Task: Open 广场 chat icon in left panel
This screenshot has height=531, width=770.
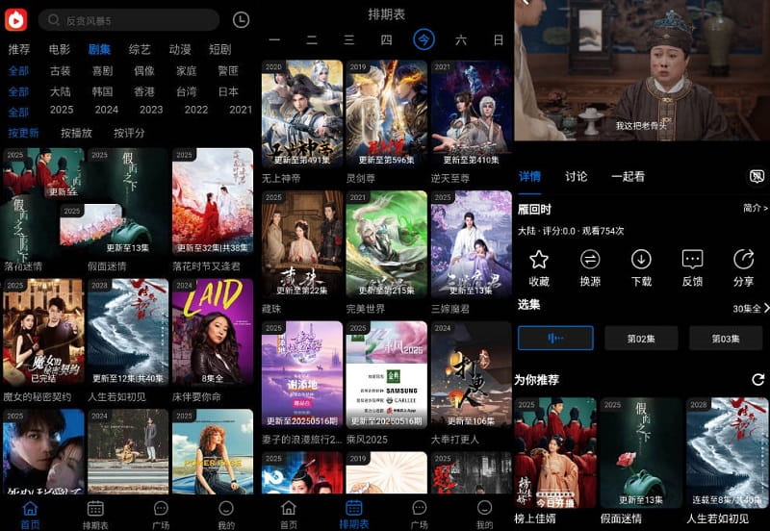Action: click(x=161, y=509)
